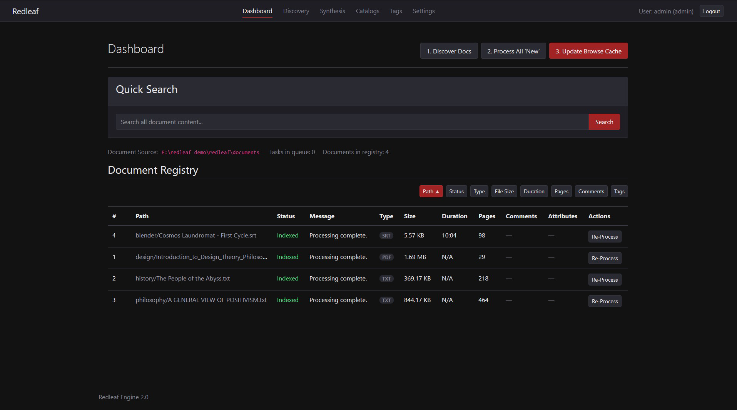Open the Discovery tab
The width and height of the screenshot is (737, 410).
296,11
